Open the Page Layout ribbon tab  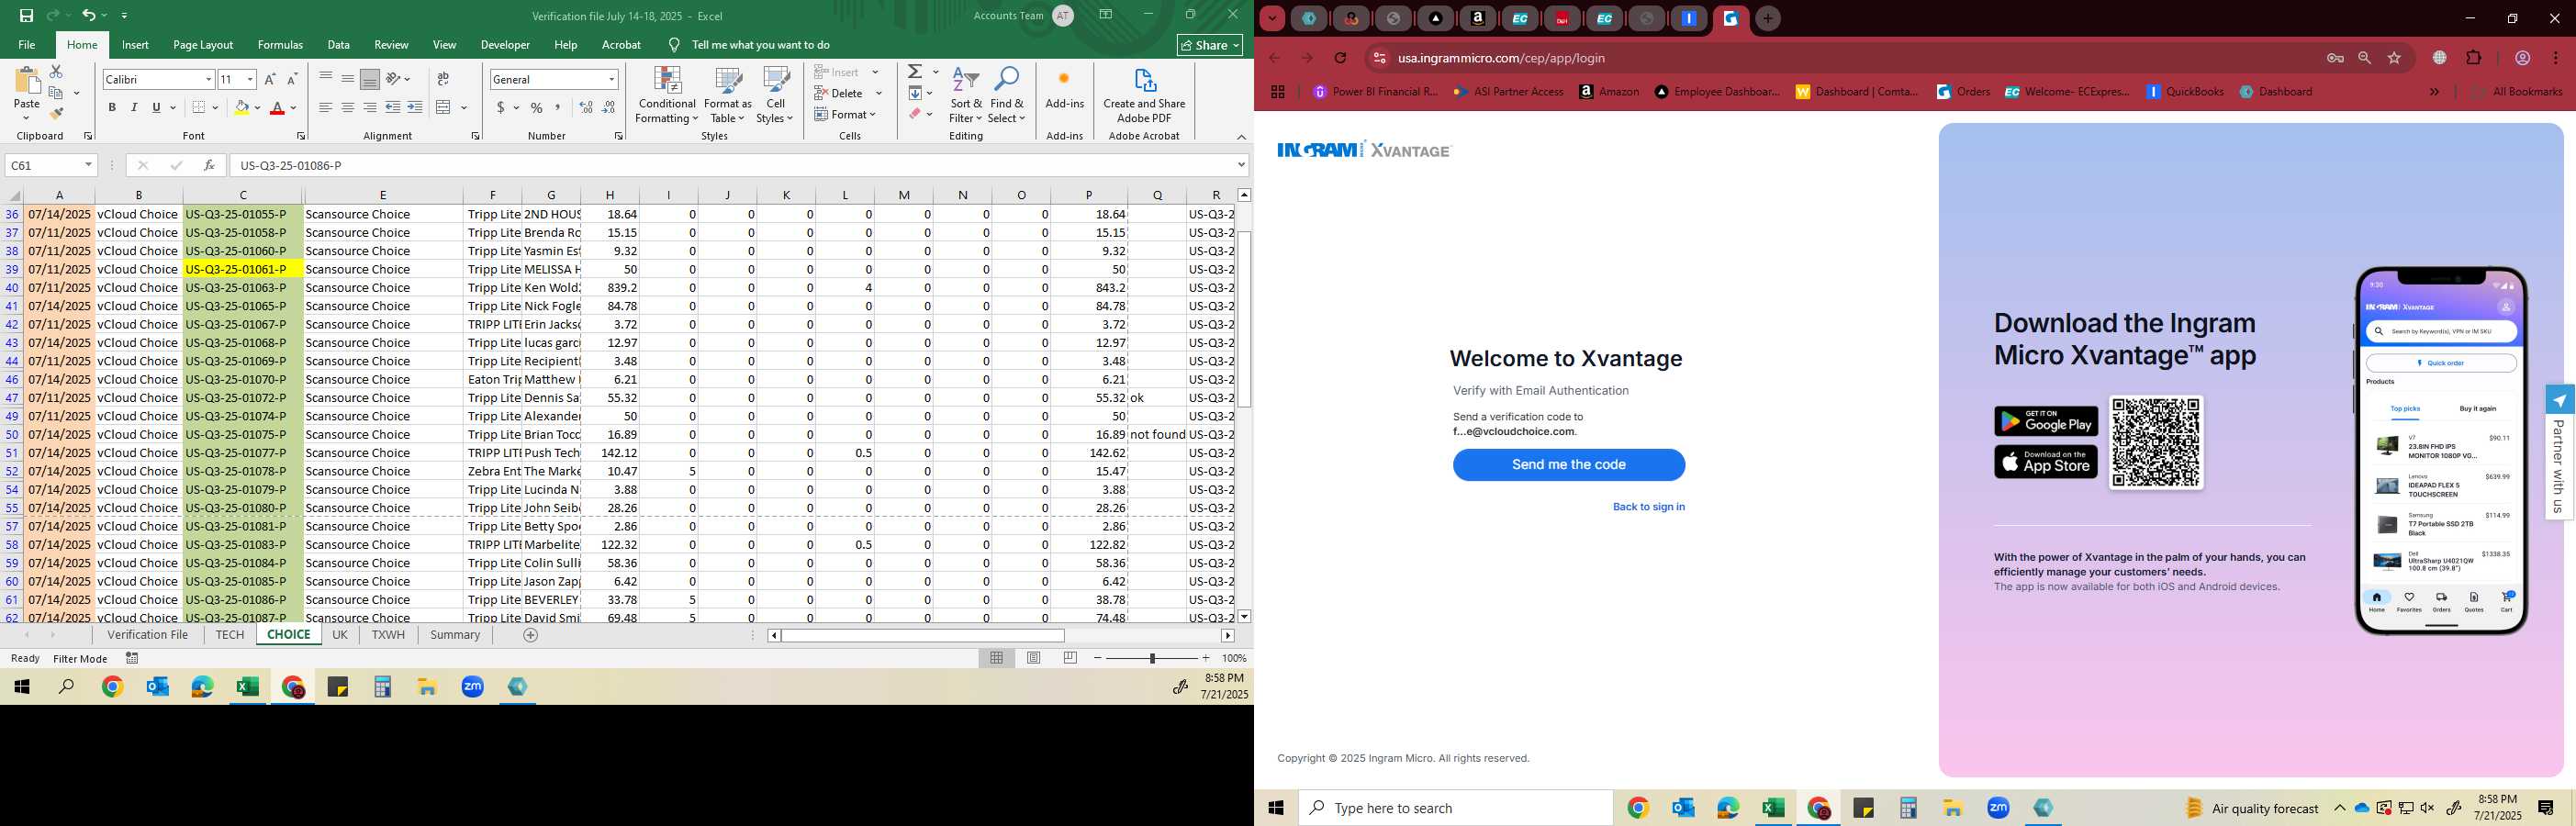tap(203, 45)
